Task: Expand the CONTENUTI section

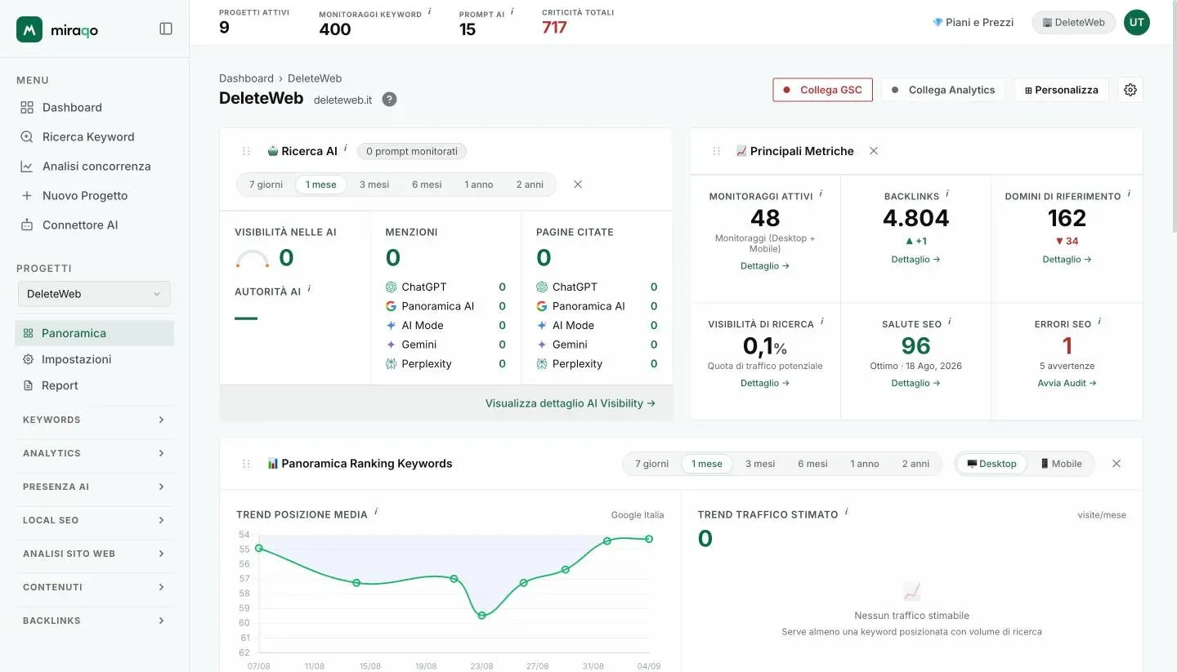Action: pos(94,587)
